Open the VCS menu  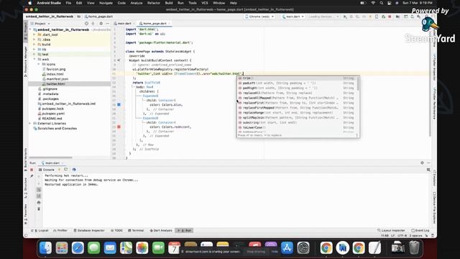[x=205, y=3]
